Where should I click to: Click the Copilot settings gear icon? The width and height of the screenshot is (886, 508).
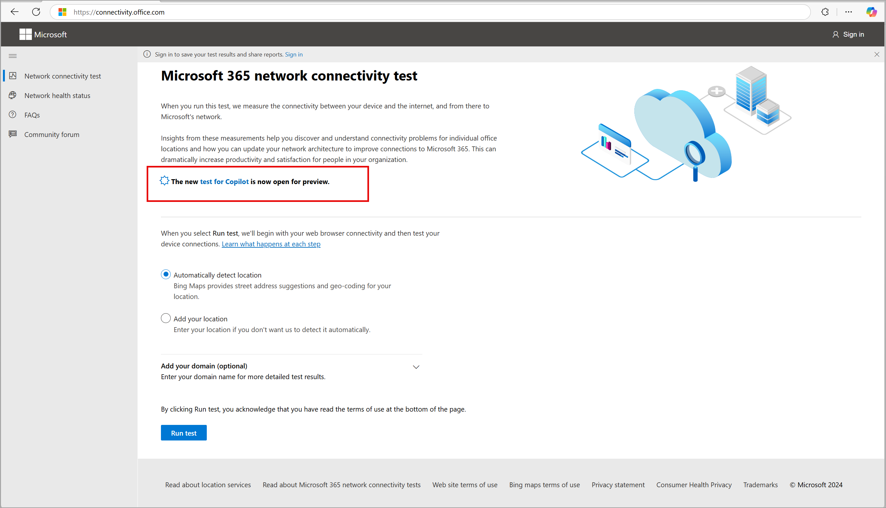[x=164, y=181]
